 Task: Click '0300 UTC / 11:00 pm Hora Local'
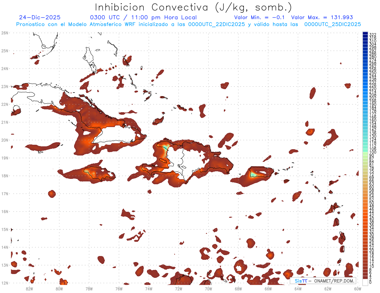(x=143, y=18)
